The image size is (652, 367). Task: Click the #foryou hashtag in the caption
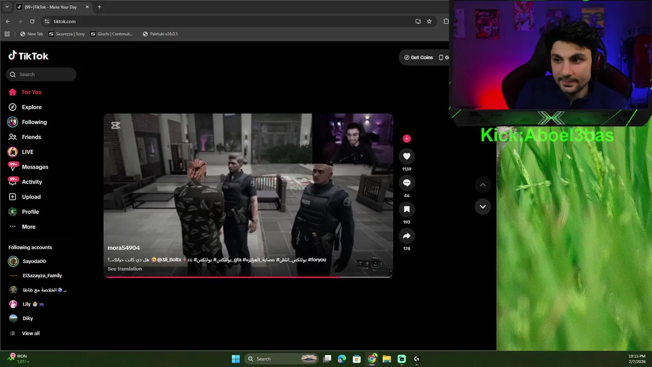coord(317,260)
